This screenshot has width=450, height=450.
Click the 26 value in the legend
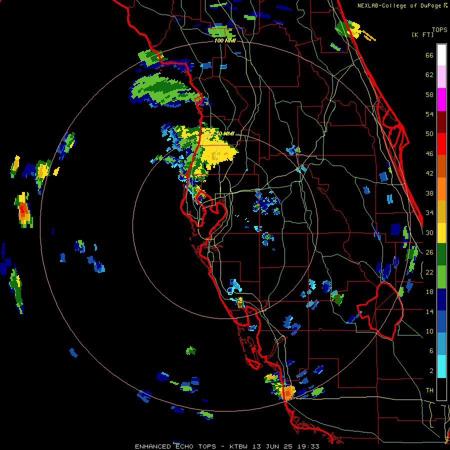coord(429,252)
